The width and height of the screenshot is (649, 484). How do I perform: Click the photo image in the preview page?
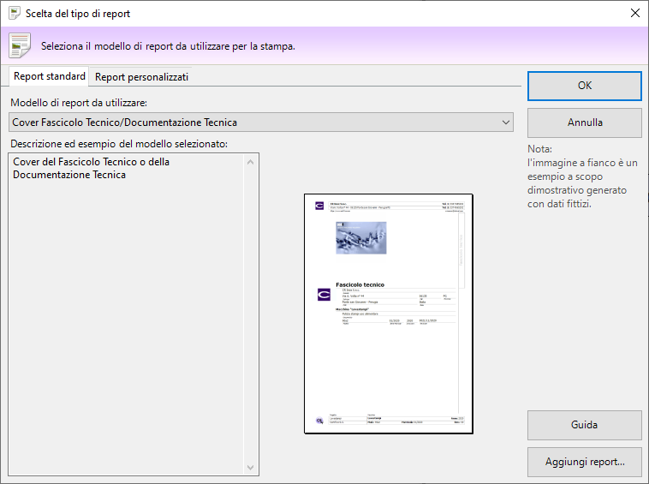coord(360,237)
